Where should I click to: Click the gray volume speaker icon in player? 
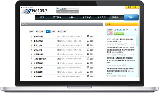coord(74,12)
